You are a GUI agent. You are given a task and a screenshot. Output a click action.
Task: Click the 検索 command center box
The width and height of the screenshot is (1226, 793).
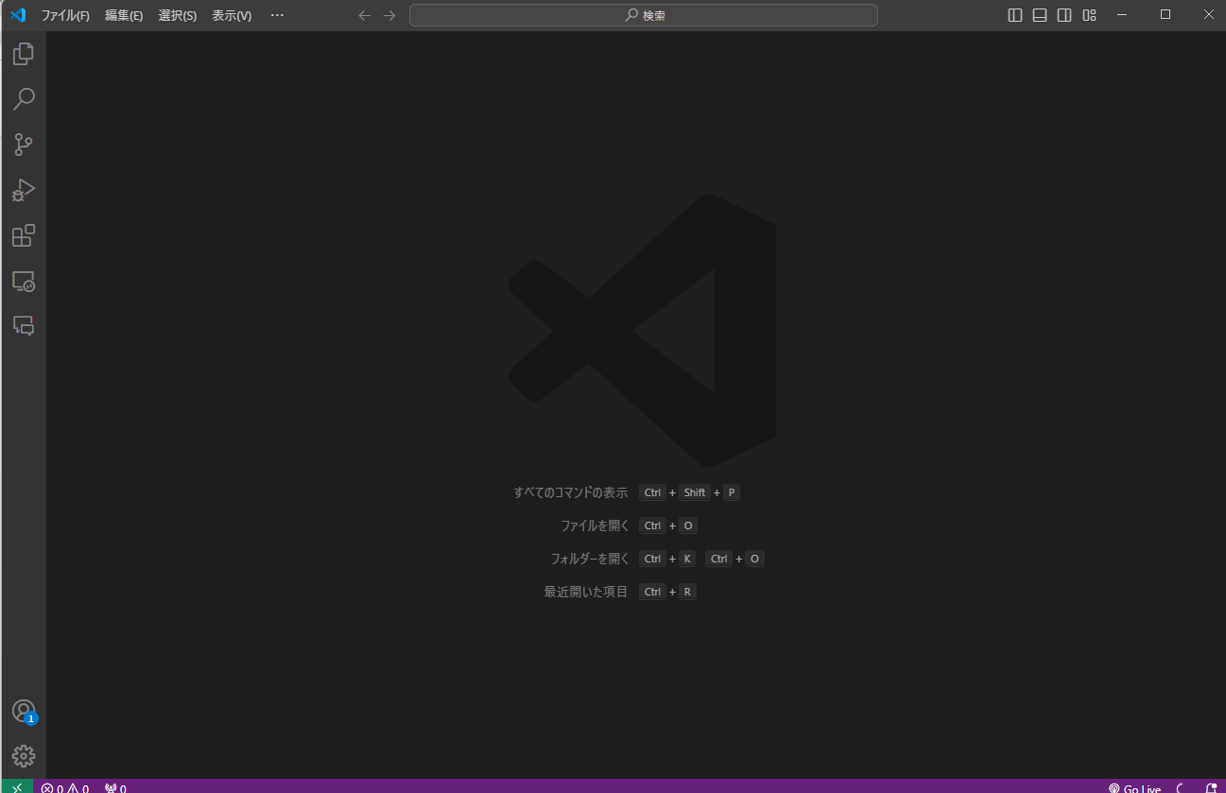(643, 15)
